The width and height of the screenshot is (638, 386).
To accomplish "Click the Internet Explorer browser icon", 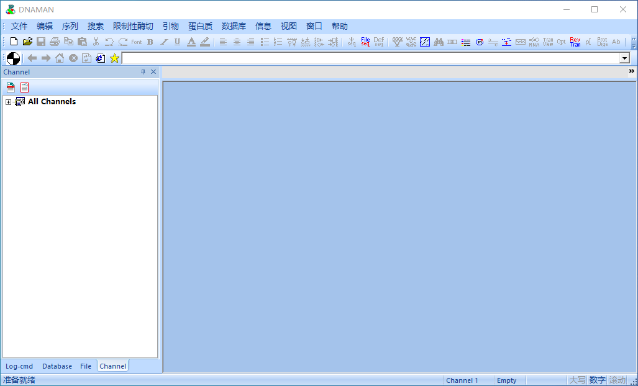I will 100,58.
